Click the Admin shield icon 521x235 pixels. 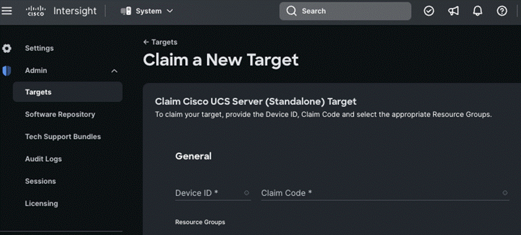coord(7,71)
